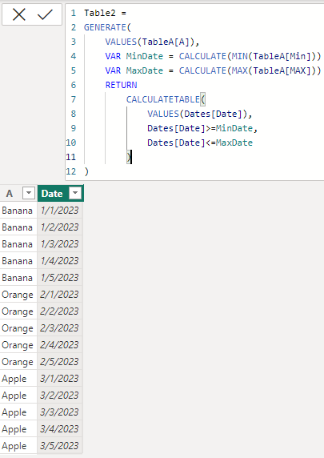Select the cell with date 1/5/2023
The height and width of the screenshot is (458, 324).
60,278
